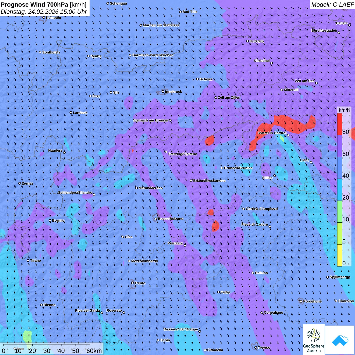Click the Berchtesgaden label

tap(324, 30)
